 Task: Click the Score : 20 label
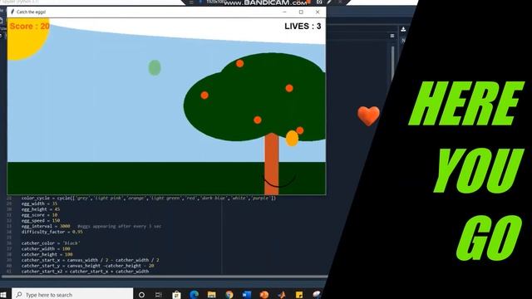click(30, 26)
